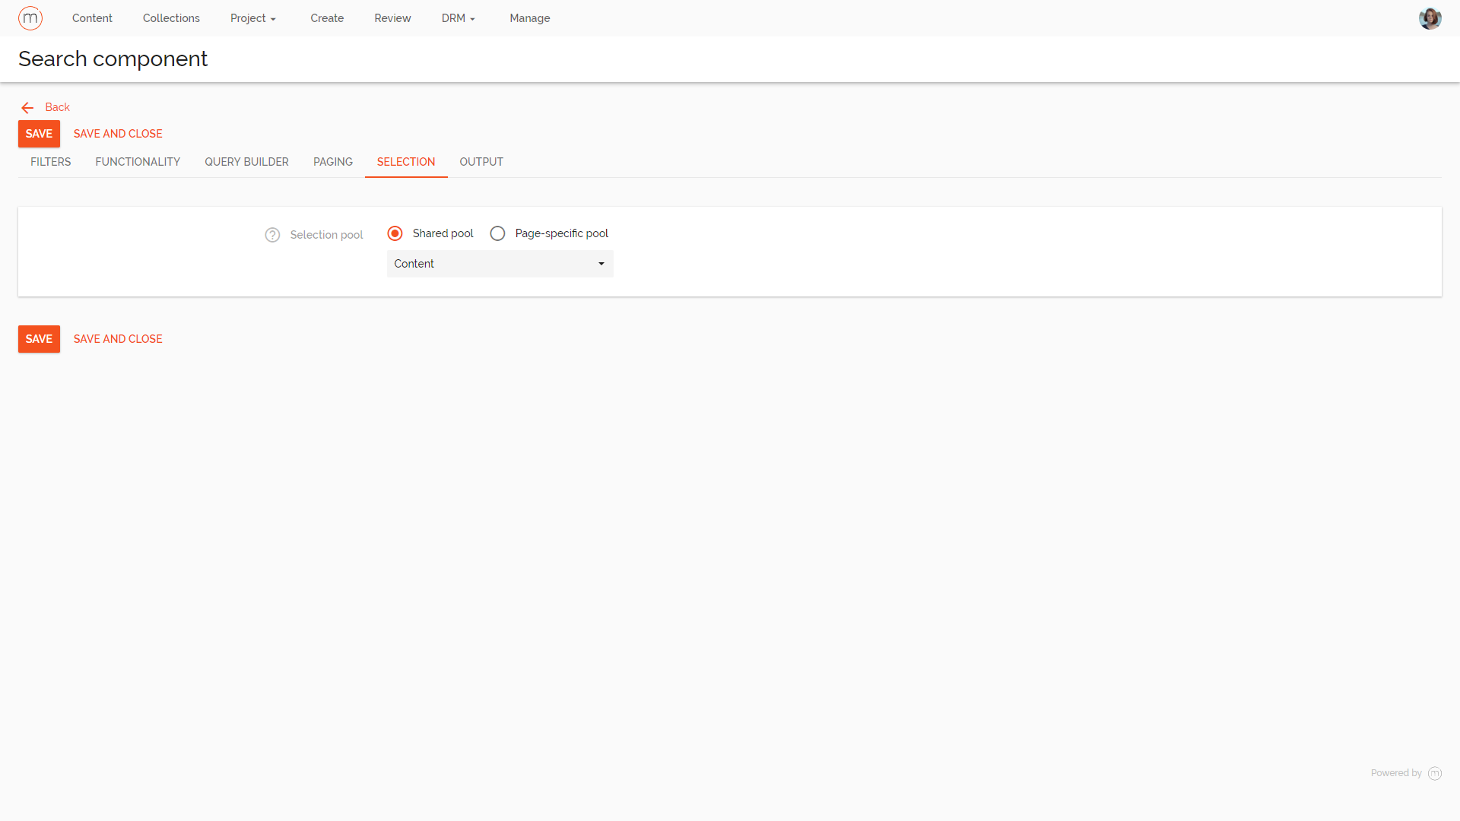This screenshot has width=1460, height=821.
Task: Switch to the QUERY BUILDER tab
Action: [x=246, y=162]
